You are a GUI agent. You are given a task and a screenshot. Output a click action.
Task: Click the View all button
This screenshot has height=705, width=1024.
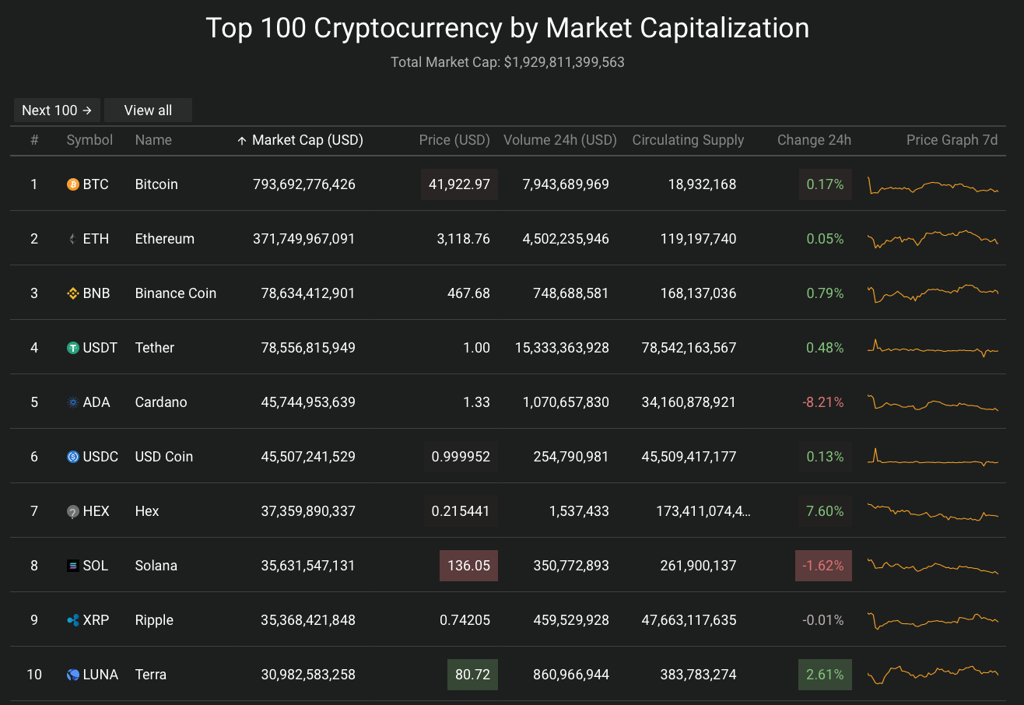pos(148,110)
